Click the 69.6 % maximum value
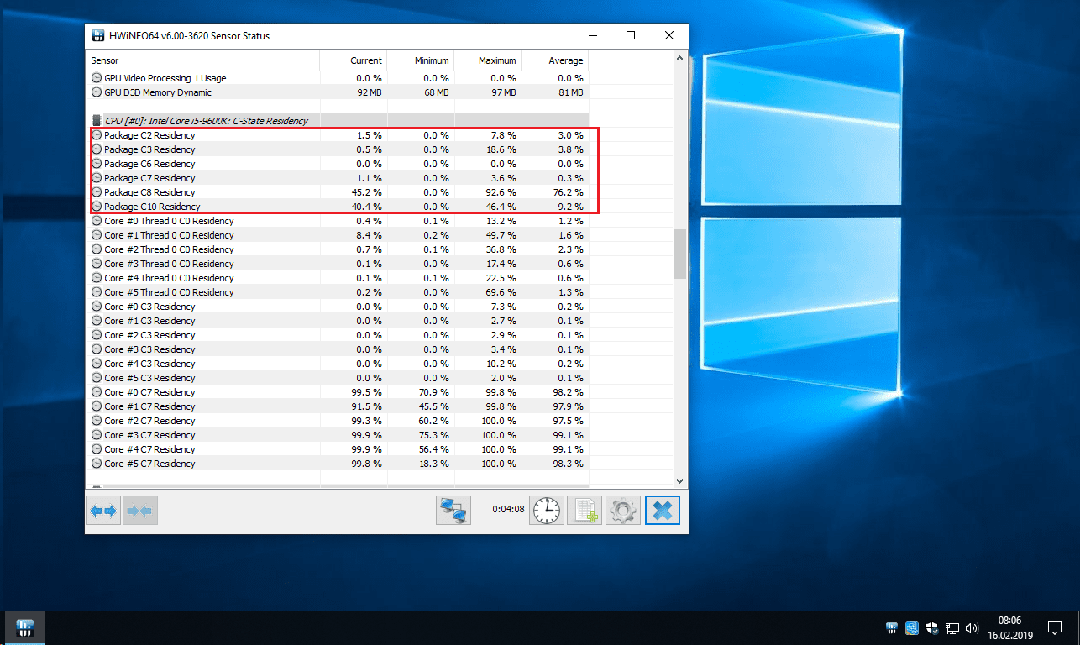 tap(500, 292)
